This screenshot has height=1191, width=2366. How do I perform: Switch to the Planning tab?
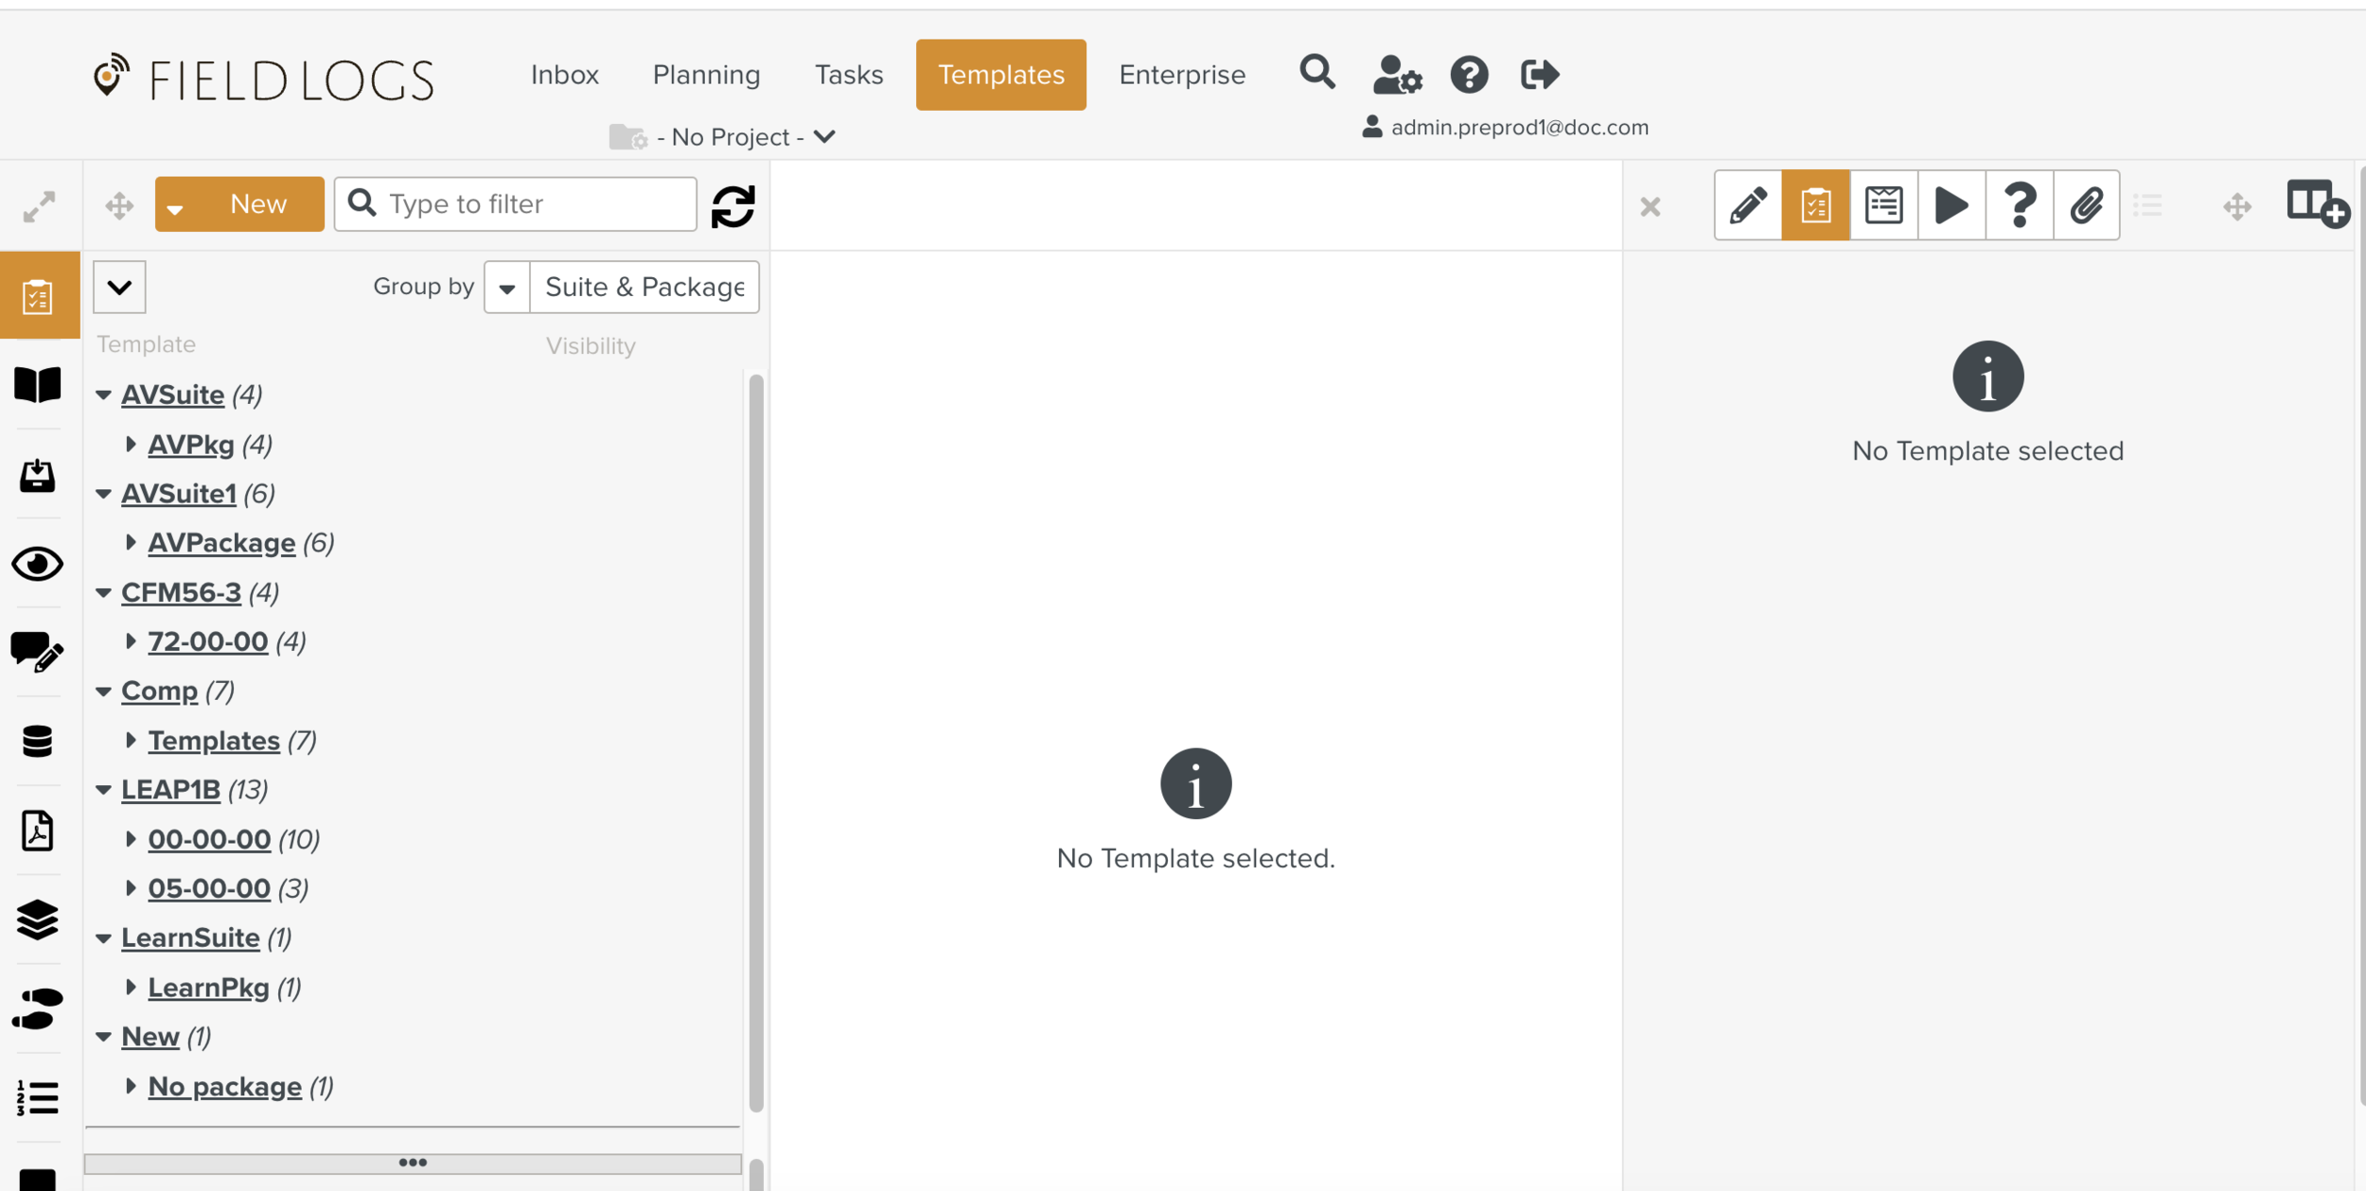pyautogui.click(x=706, y=75)
